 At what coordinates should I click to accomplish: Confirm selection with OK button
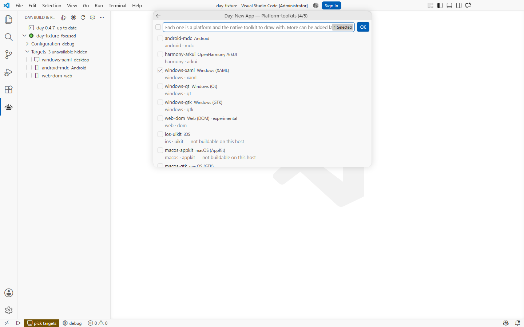pos(363,27)
